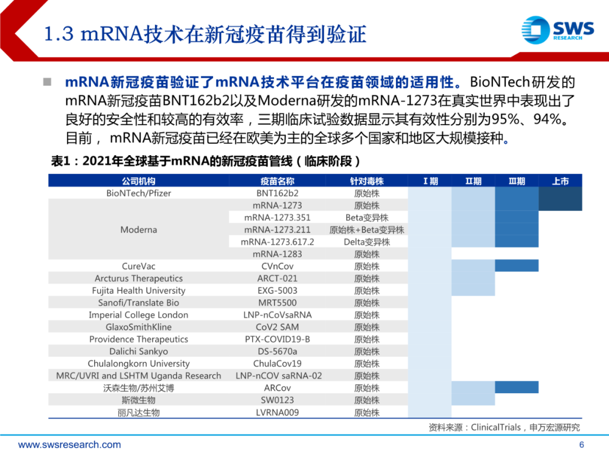Click the mRNA-1273.617.2 entry

pos(277,241)
